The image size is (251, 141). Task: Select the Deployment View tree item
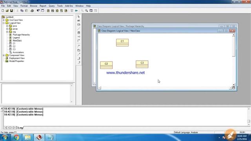[x=17, y=58]
